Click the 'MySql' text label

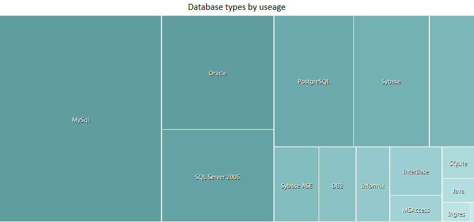[80, 120]
